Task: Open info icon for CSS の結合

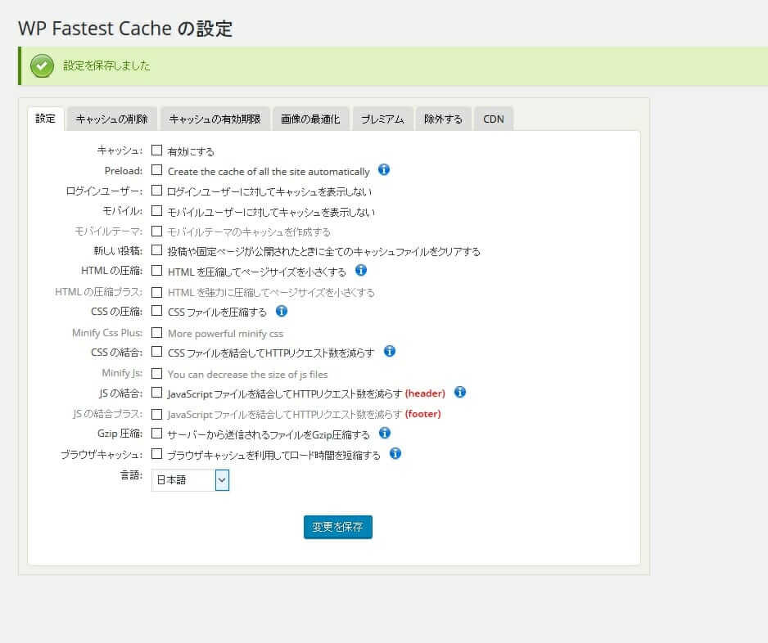Action: (390, 351)
